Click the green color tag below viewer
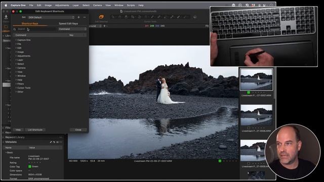 pyautogui.click(x=220, y=161)
